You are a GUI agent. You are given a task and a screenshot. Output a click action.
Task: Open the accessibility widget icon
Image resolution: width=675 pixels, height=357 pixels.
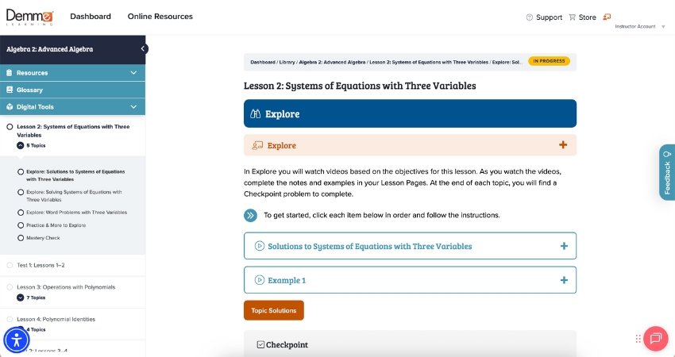point(17,340)
